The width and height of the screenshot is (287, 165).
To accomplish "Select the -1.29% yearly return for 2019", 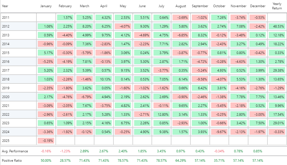I will click(277, 88).
